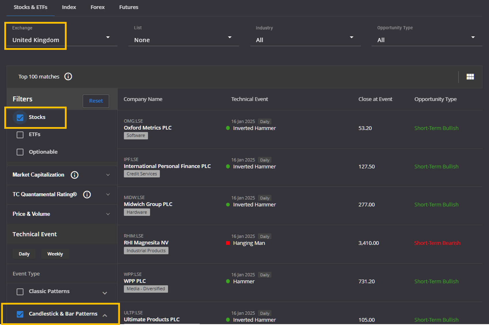Viewport: 489px width, 325px height.
Task: Click the Media - Diversified tag
Action: click(146, 289)
